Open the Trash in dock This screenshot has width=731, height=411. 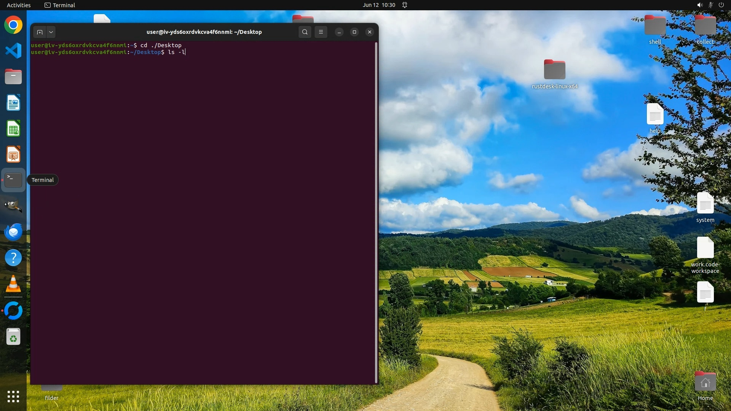coord(13,337)
